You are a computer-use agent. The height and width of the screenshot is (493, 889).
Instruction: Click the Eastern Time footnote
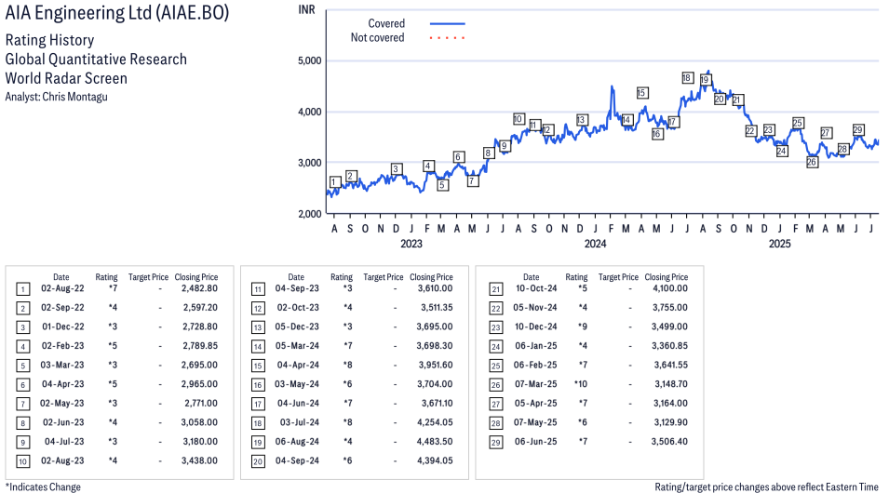pos(766,487)
